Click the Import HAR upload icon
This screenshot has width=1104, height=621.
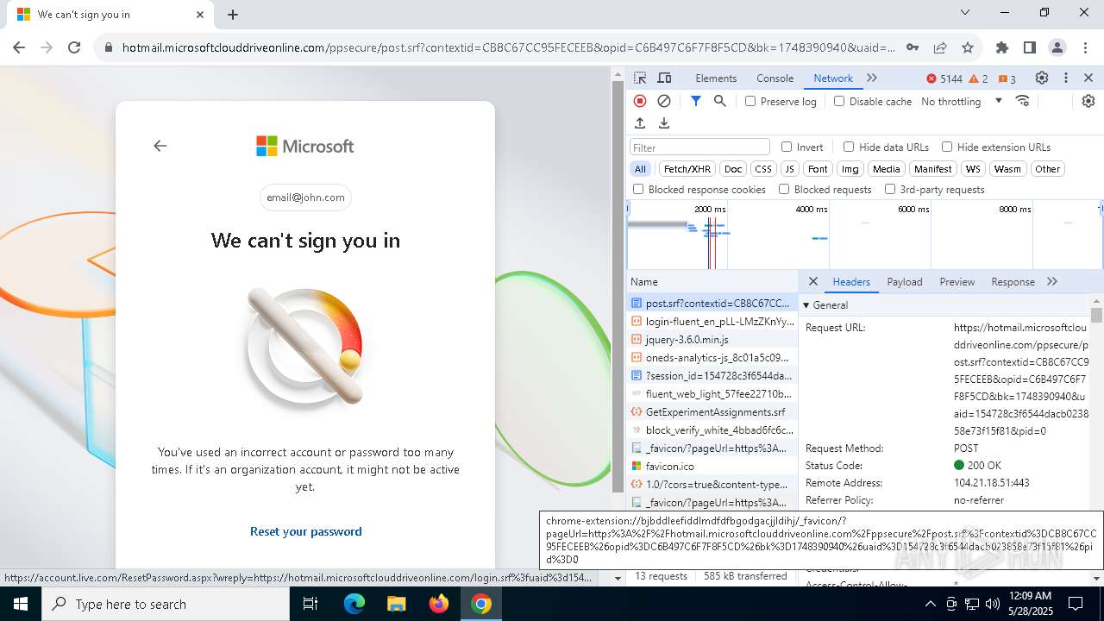click(640, 123)
